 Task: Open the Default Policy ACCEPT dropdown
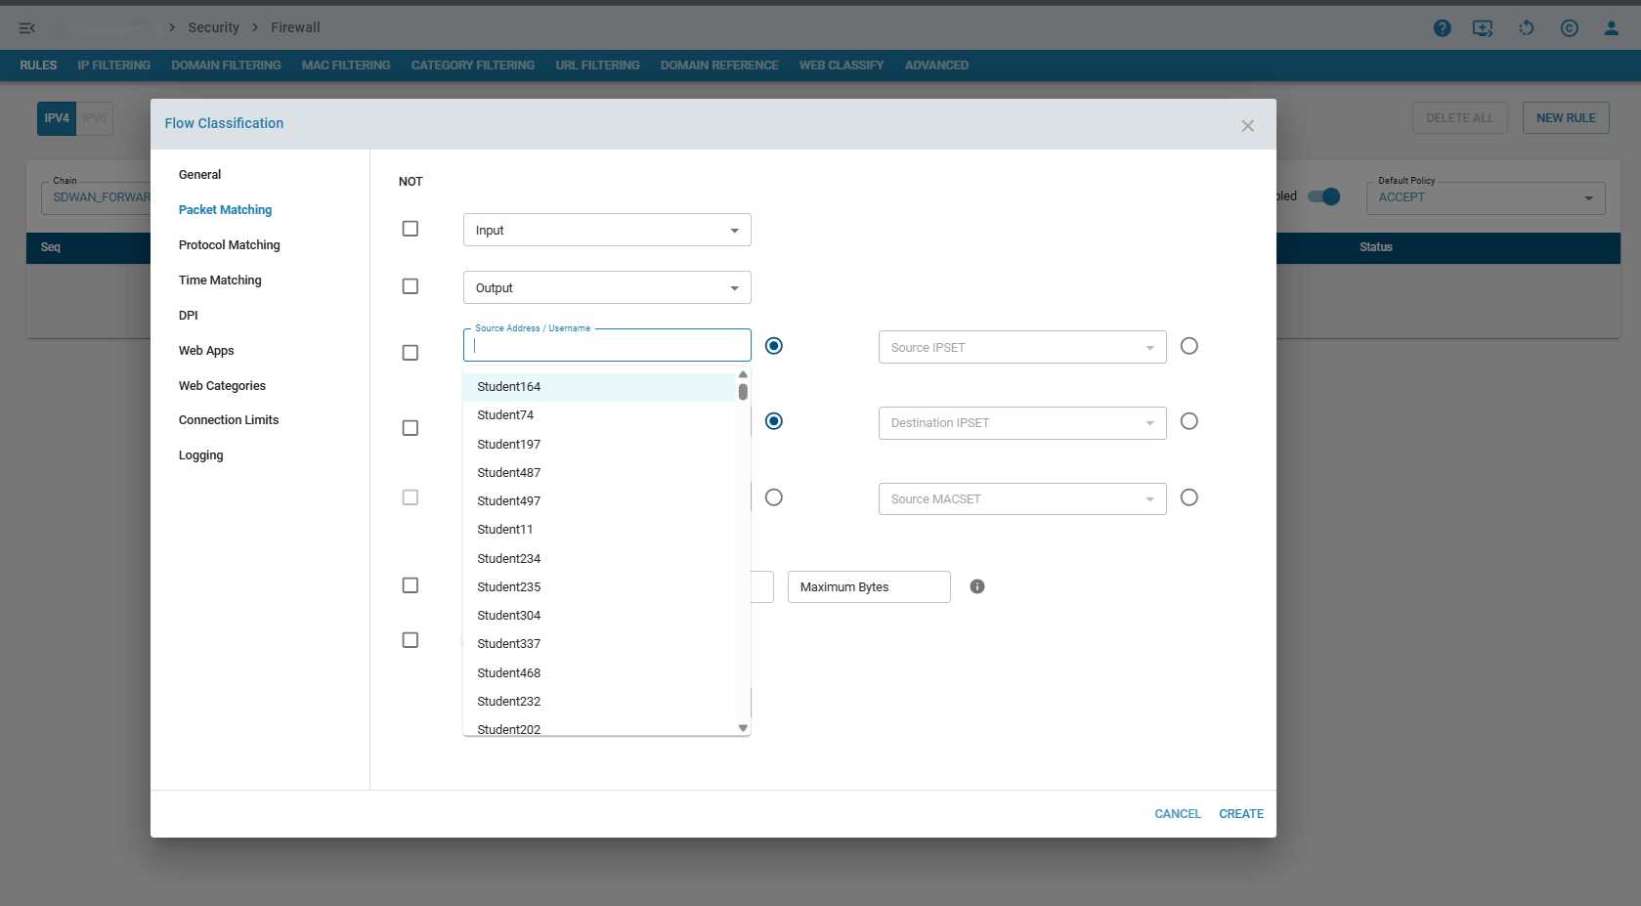(1486, 197)
